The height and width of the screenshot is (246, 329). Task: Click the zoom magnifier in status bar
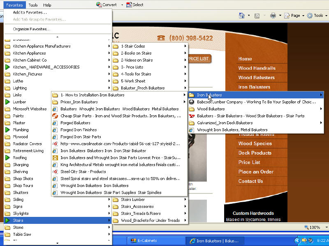tap(307, 227)
